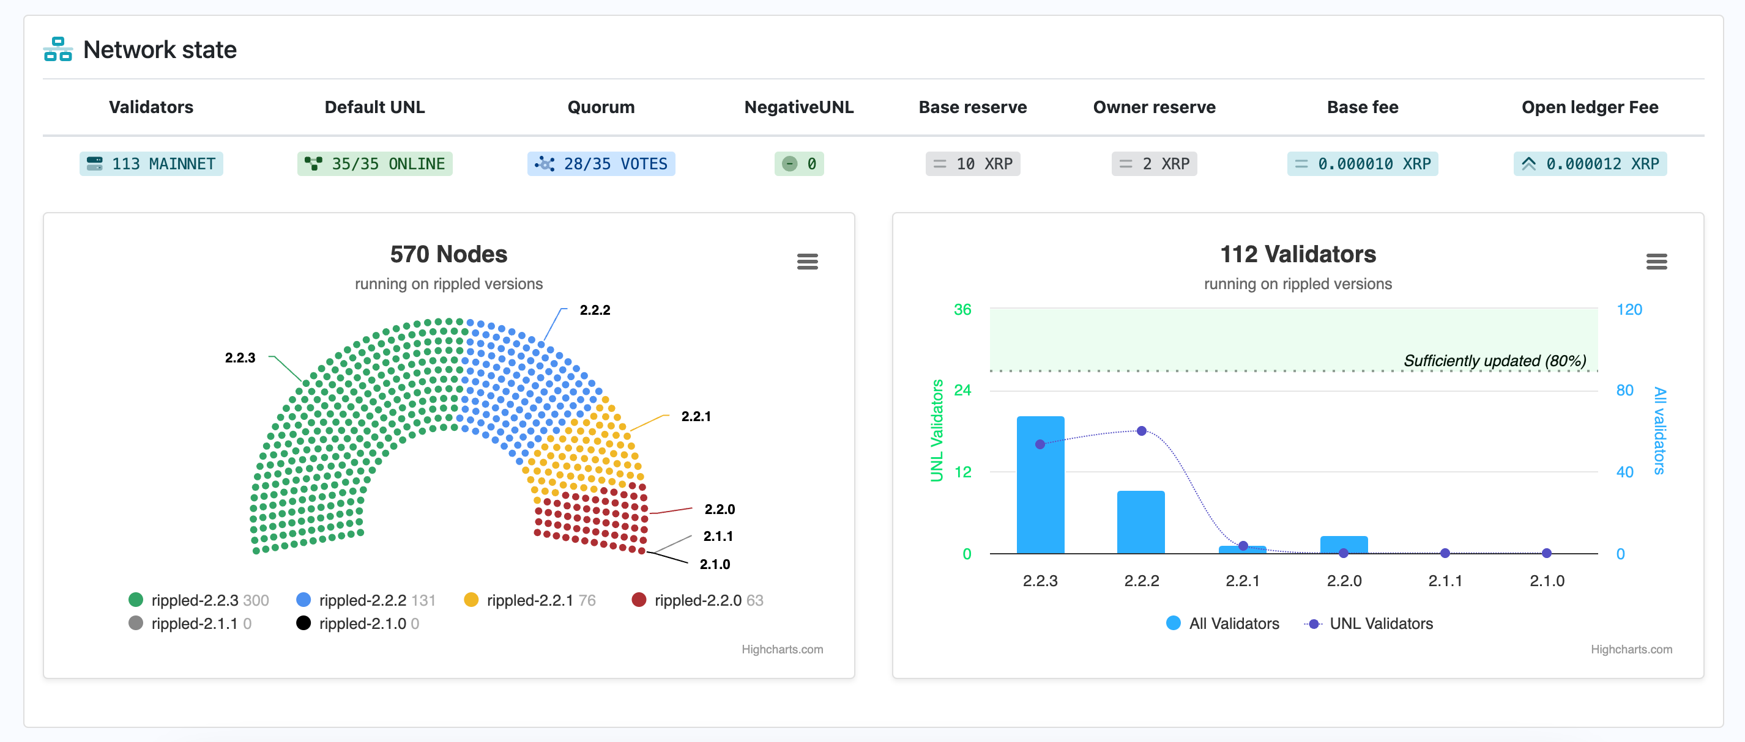Click the Sufficiently updated (80%) label
The height and width of the screenshot is (742, 1745).
(x=1495, y=361)
